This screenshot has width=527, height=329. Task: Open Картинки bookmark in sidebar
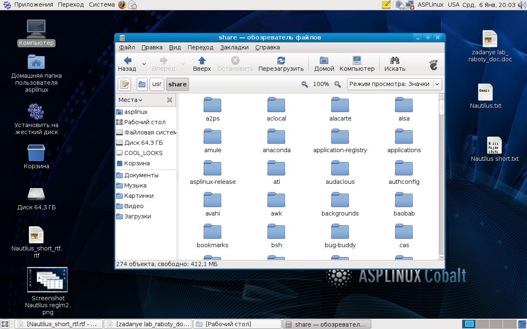point(146,196)
